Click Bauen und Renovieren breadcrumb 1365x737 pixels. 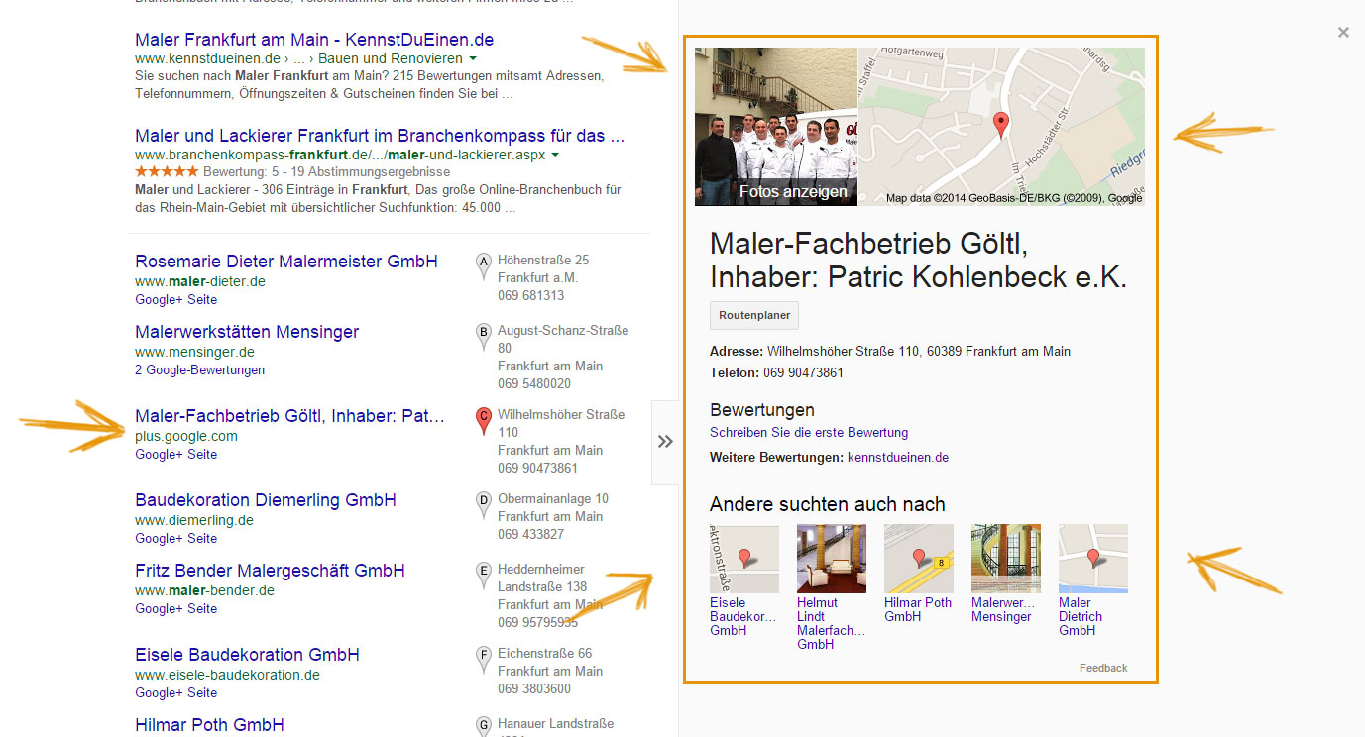click(392, 59)
